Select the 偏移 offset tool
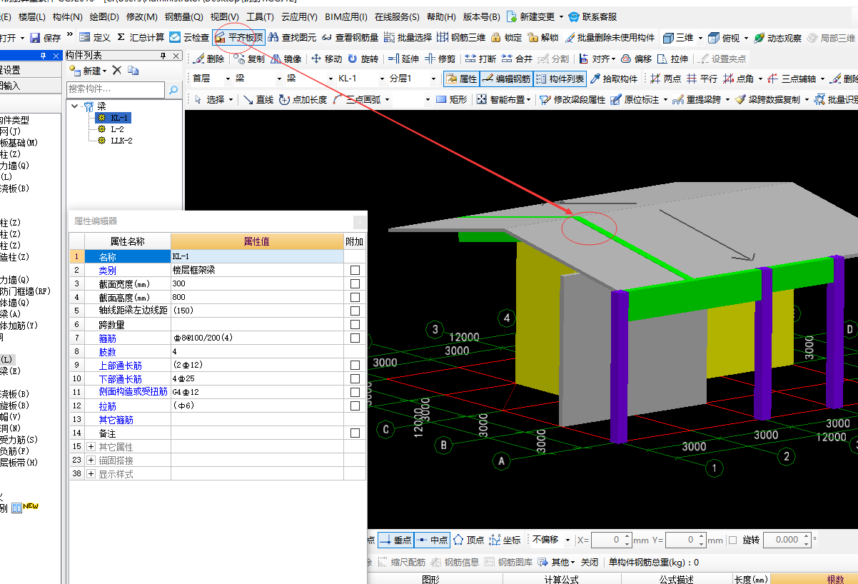Screen dimensions: 858x584 coord(635,59)
